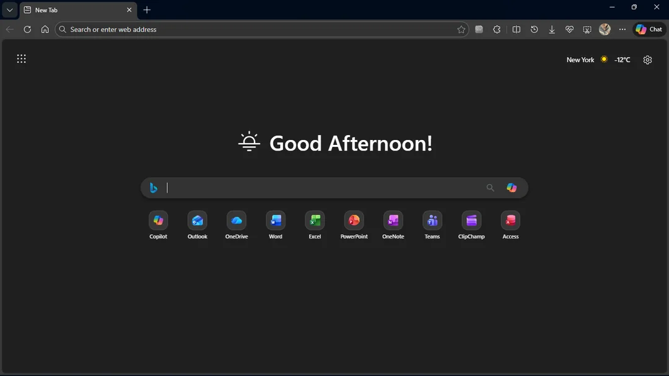The image size is (669, 376).
Task: Click inside the Bing search box
Action: coord(322,188)
